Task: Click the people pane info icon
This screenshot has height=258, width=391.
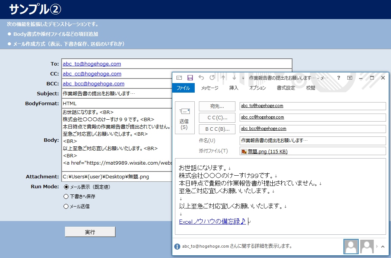Action: coord(177,247)
